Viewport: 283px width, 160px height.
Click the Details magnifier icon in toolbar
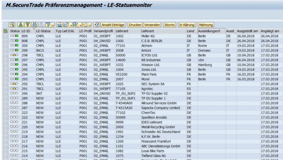[12, 25]
